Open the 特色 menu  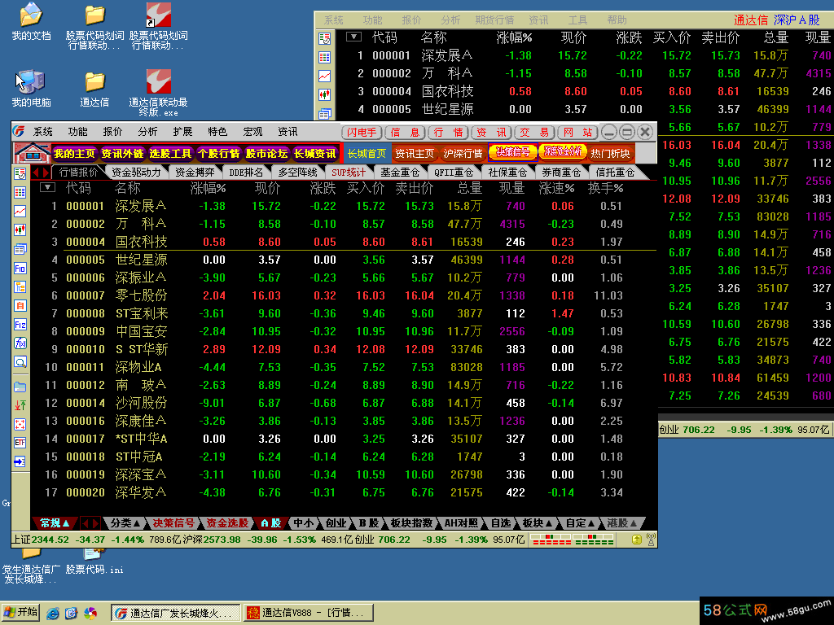(217, 131)
